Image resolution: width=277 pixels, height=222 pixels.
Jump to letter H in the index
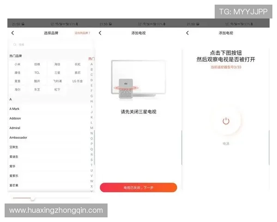pos(91,101)
